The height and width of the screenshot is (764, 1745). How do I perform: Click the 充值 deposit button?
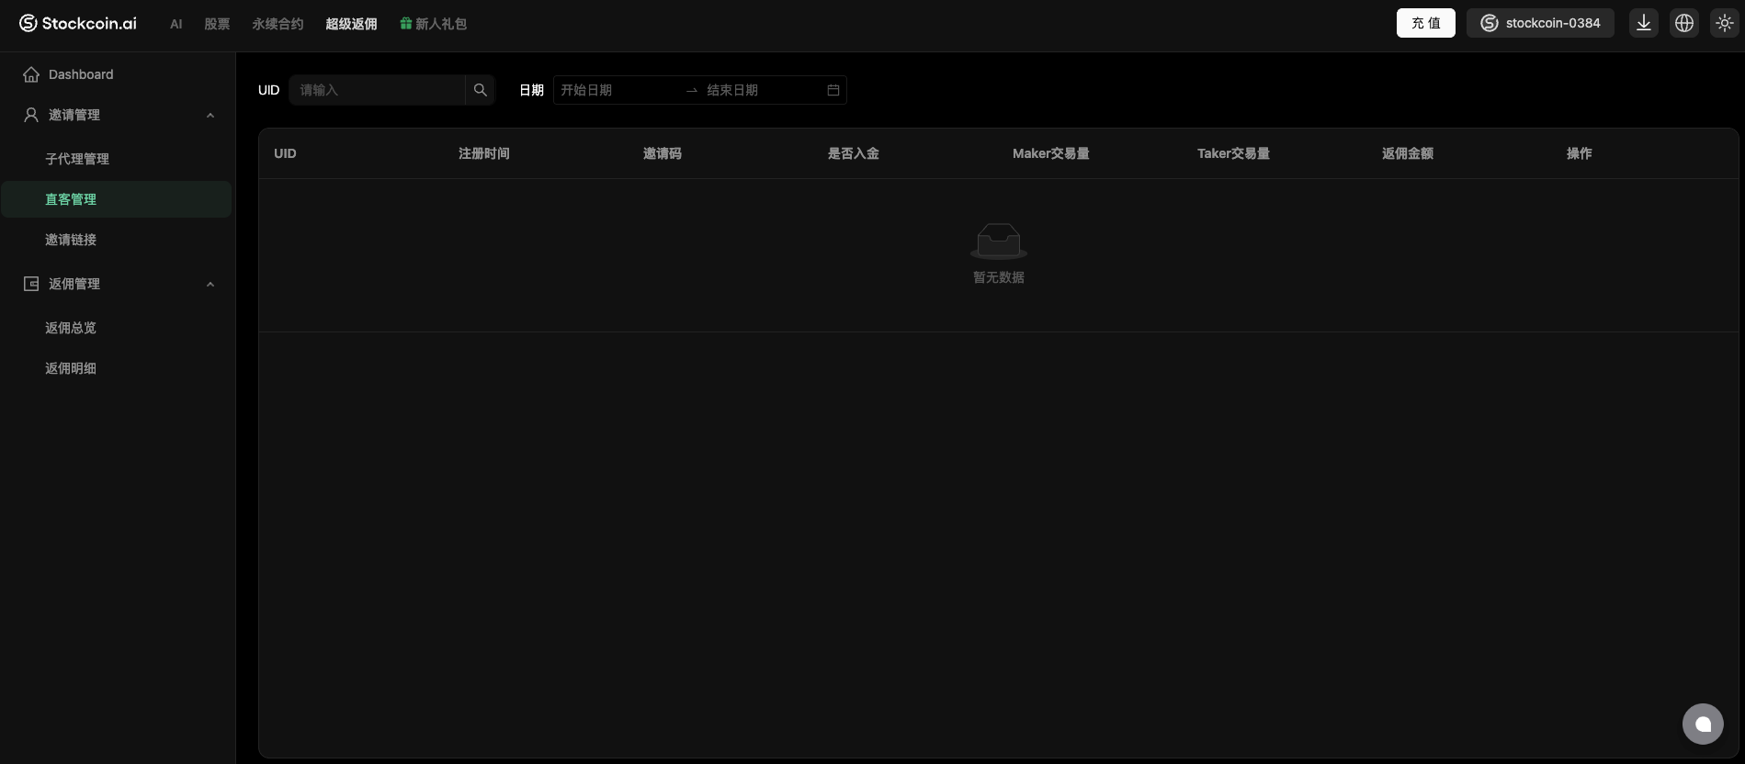click(1426, 23)
